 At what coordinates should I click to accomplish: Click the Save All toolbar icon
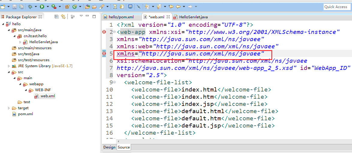pyautogui.click(x=22, y=7)
